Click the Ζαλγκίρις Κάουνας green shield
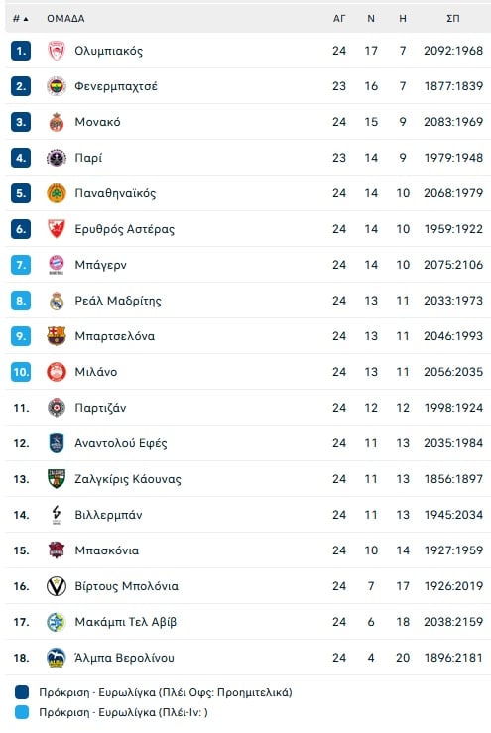The width and height of the screenshot is (491, 733). (x=57, y=479)
